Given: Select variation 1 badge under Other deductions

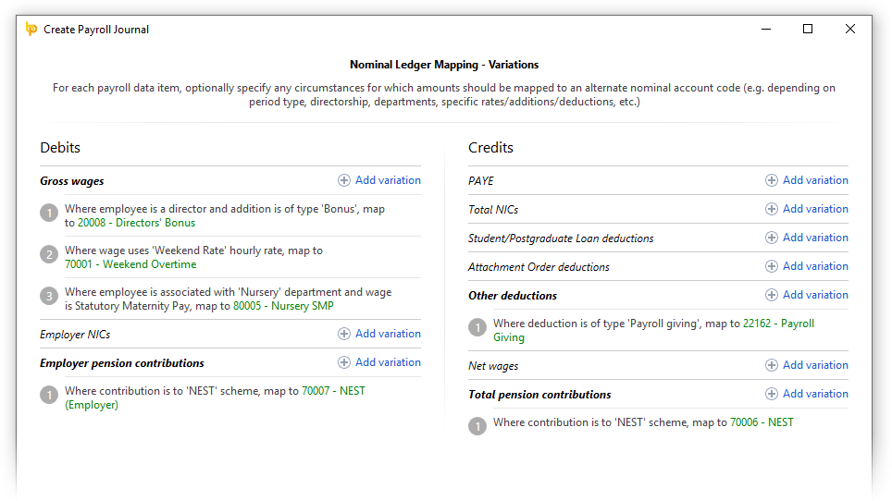Looking at the screenshot, I should (477, 327).
